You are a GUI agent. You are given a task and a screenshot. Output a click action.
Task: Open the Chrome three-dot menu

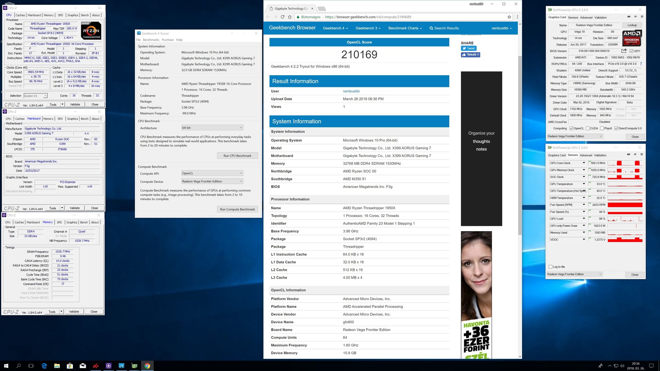(517, 17)
